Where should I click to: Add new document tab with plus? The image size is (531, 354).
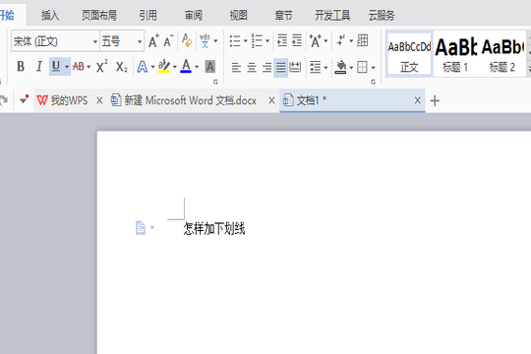point(435,100)
